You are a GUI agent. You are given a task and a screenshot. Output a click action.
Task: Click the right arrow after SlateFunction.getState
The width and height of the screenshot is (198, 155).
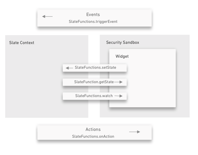click(x=118, y=82)
